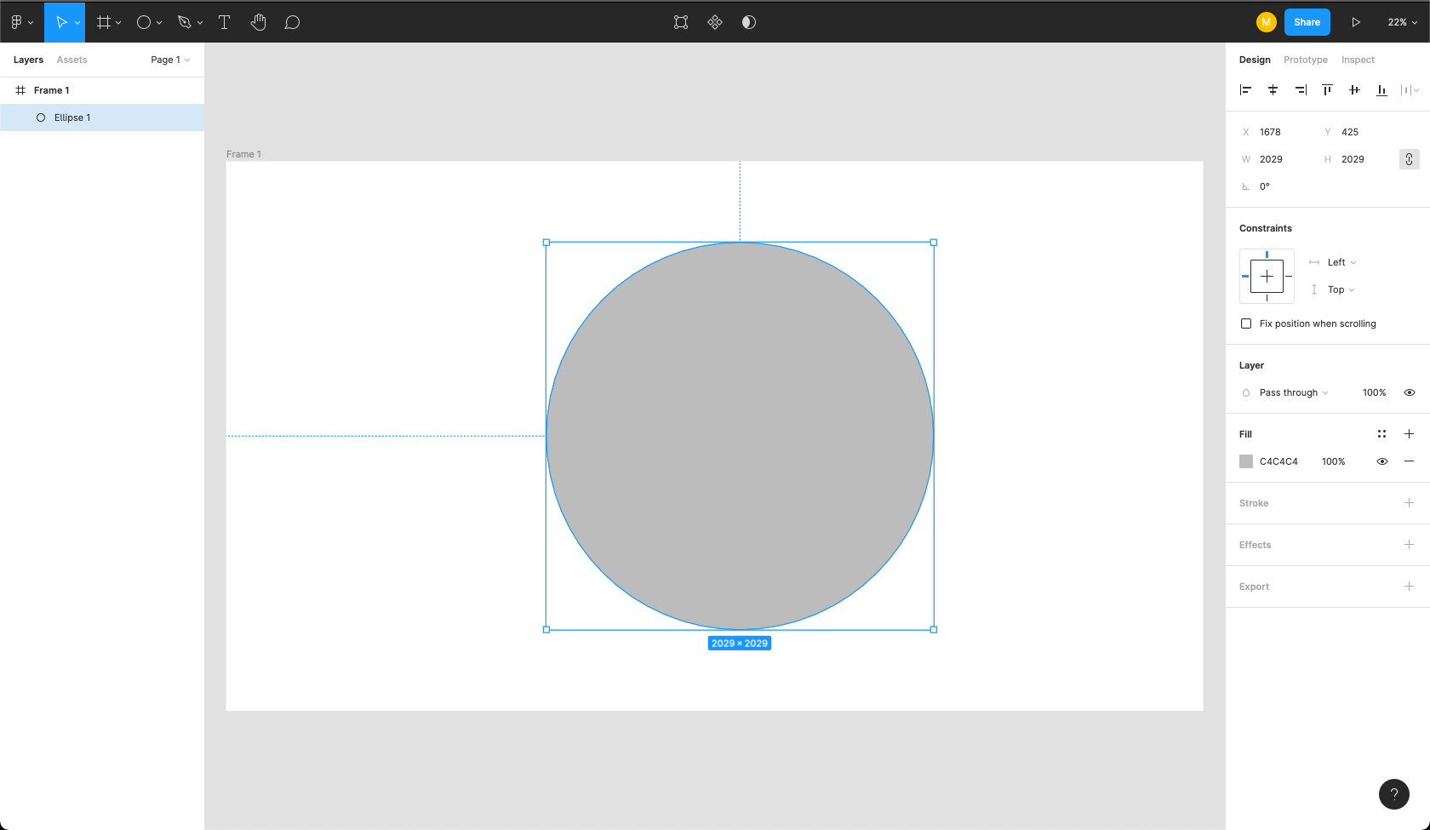Click the Create component icon
Viewport: 1430px width, 830px height.
715,22
